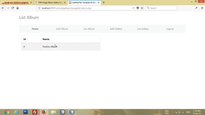Open the developer wrench icon
The image size is (205, 115).
196,8
